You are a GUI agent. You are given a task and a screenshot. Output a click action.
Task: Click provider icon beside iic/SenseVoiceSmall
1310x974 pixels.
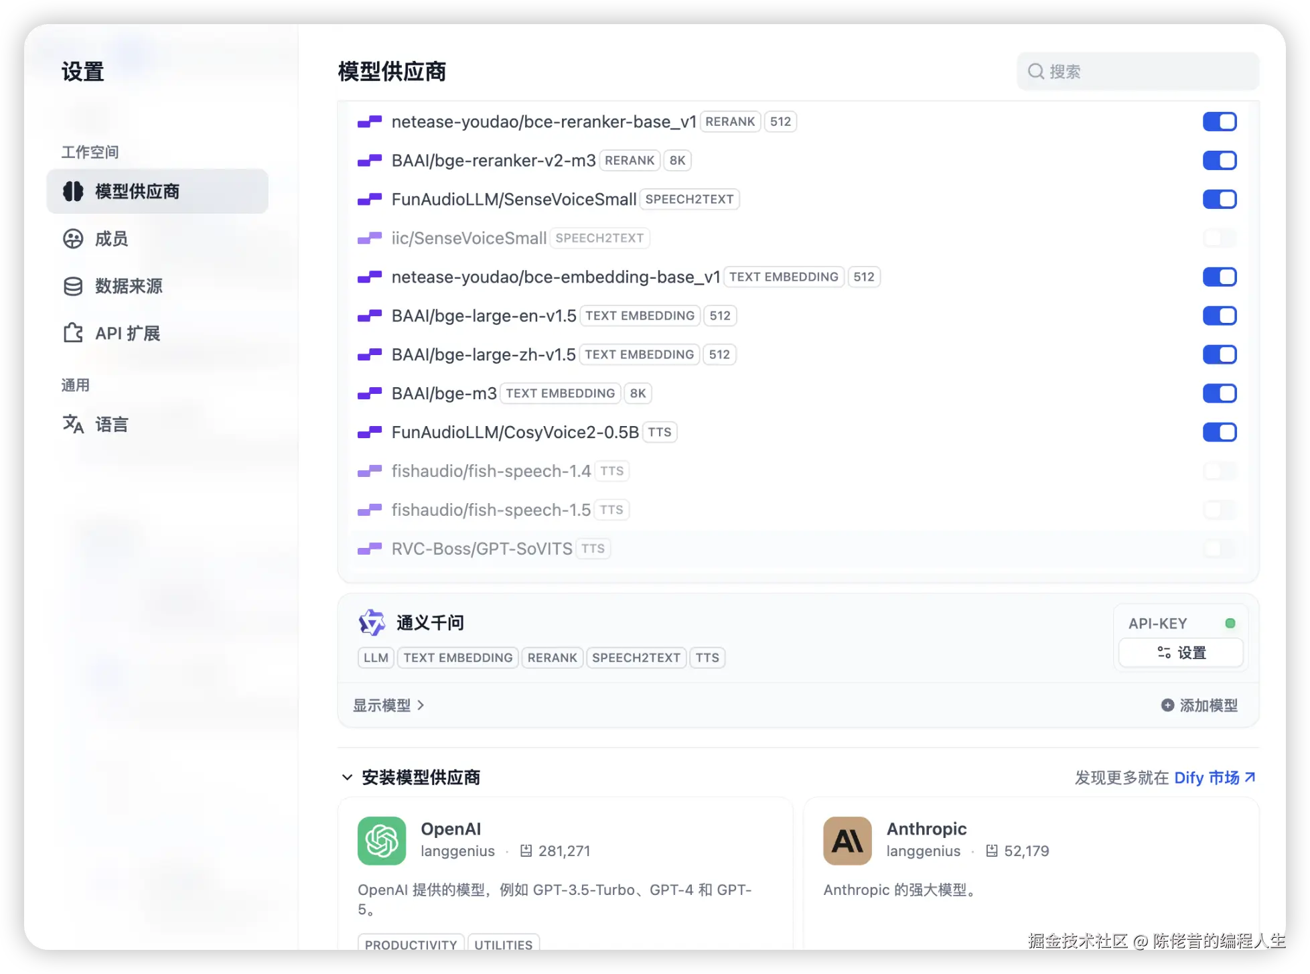click(370, 238)
